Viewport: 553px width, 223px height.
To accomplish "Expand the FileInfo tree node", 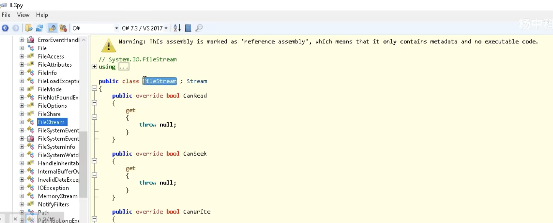I will [x=22, y=73].
